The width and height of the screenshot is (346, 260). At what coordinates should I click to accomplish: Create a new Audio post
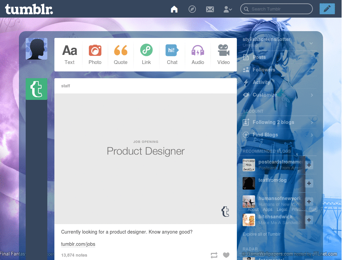(x=198, y=55)
